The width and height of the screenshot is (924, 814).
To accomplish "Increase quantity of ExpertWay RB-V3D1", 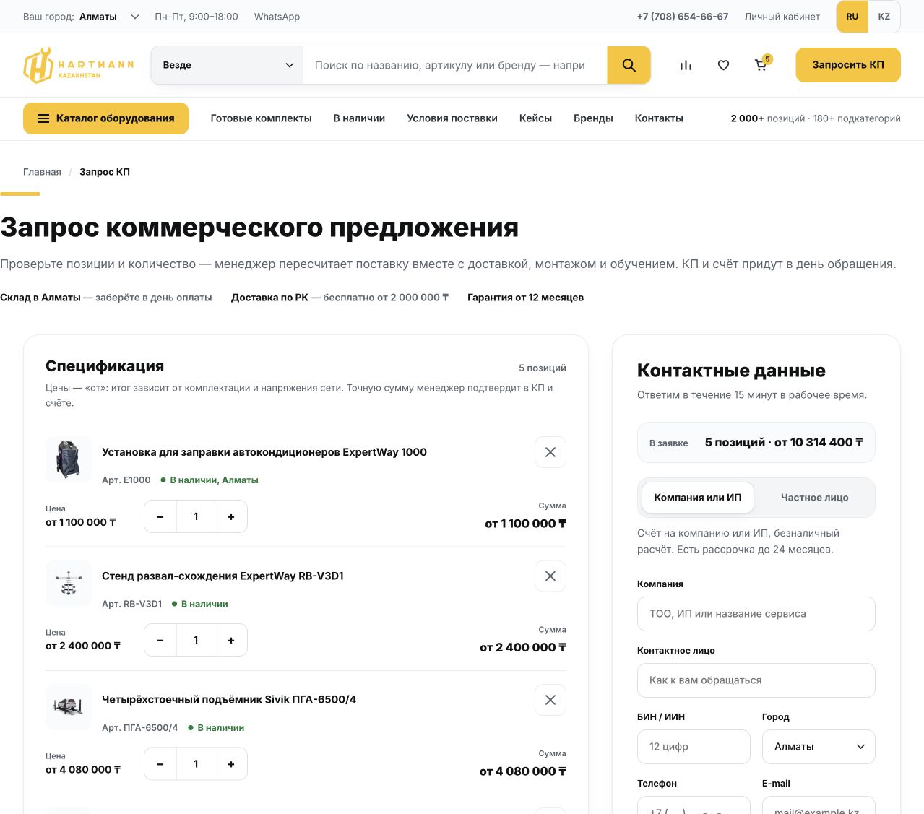I will point(231,640).
